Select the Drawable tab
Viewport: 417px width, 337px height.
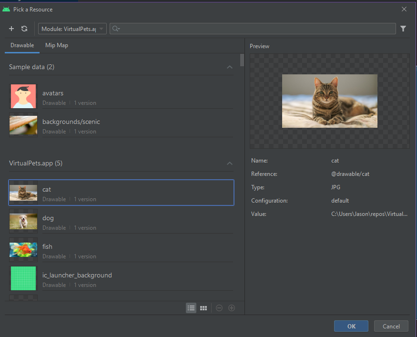pos(22,45)
